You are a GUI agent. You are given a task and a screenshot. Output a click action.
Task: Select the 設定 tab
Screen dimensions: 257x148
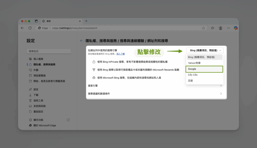coord(62,21)
